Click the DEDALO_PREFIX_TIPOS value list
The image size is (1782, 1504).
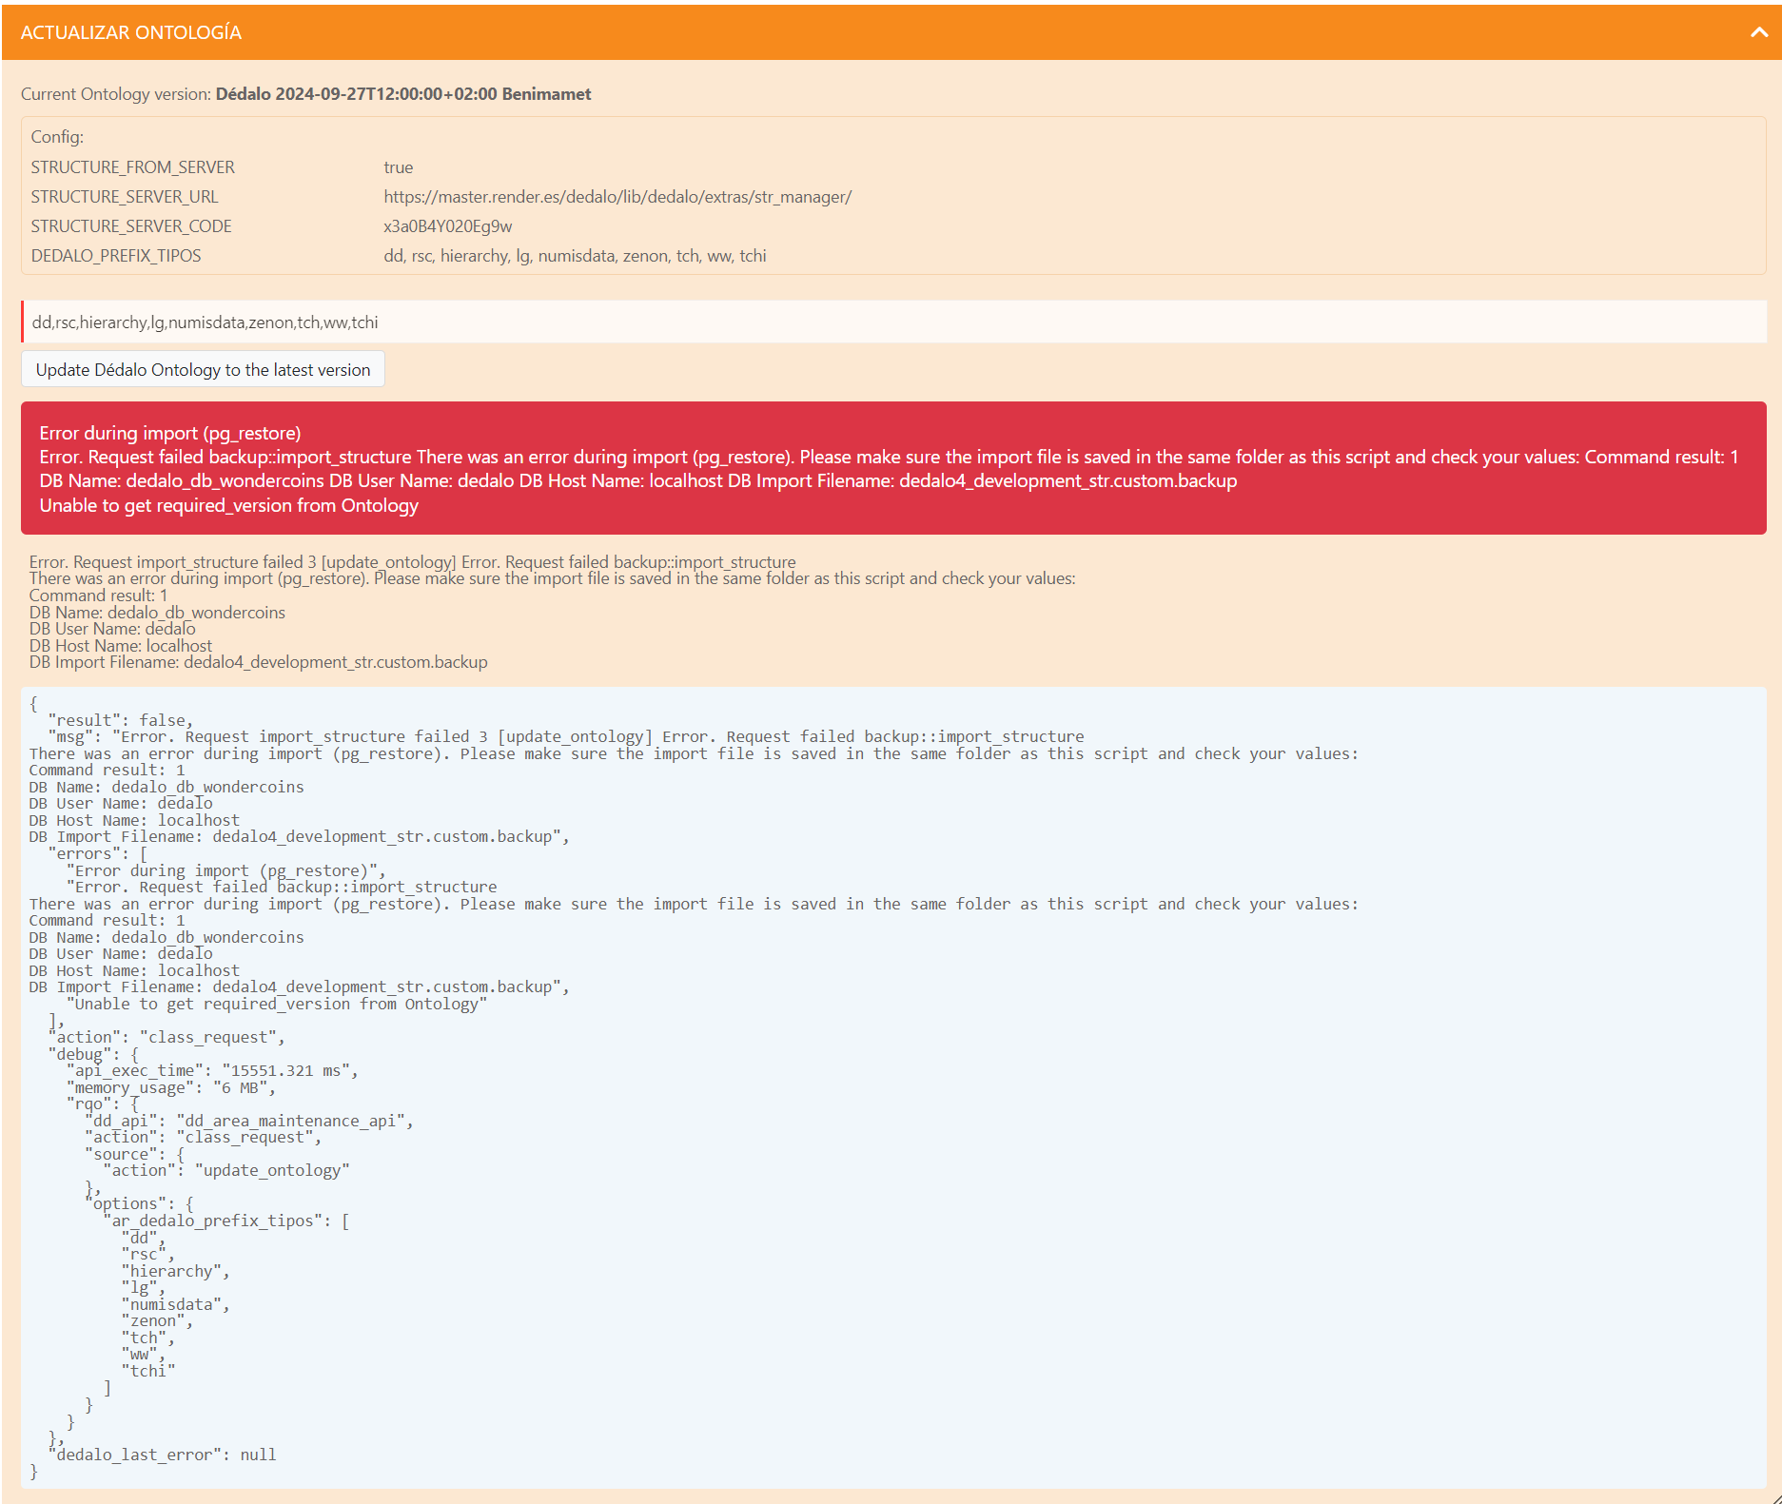tap(575, 256)
